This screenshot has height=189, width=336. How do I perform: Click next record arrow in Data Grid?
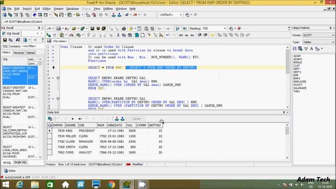[73, 119]
